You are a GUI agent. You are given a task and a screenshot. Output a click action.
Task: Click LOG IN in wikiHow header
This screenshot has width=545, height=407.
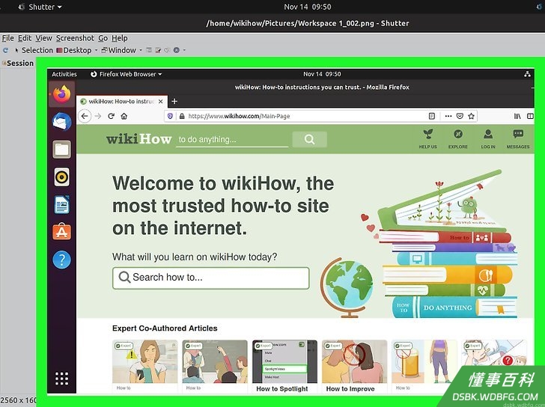click(488, 139)
